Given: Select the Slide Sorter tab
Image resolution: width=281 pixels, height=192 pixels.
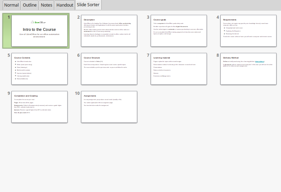Looking at the screenshot, I should tap(88, 5).
